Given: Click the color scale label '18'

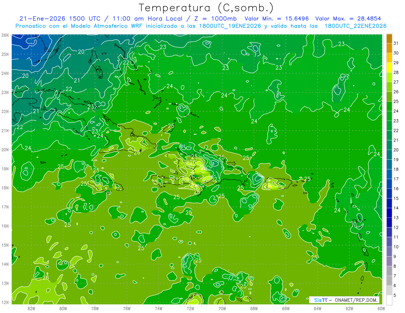Looking at the screenshot, I should pos(396,169).
